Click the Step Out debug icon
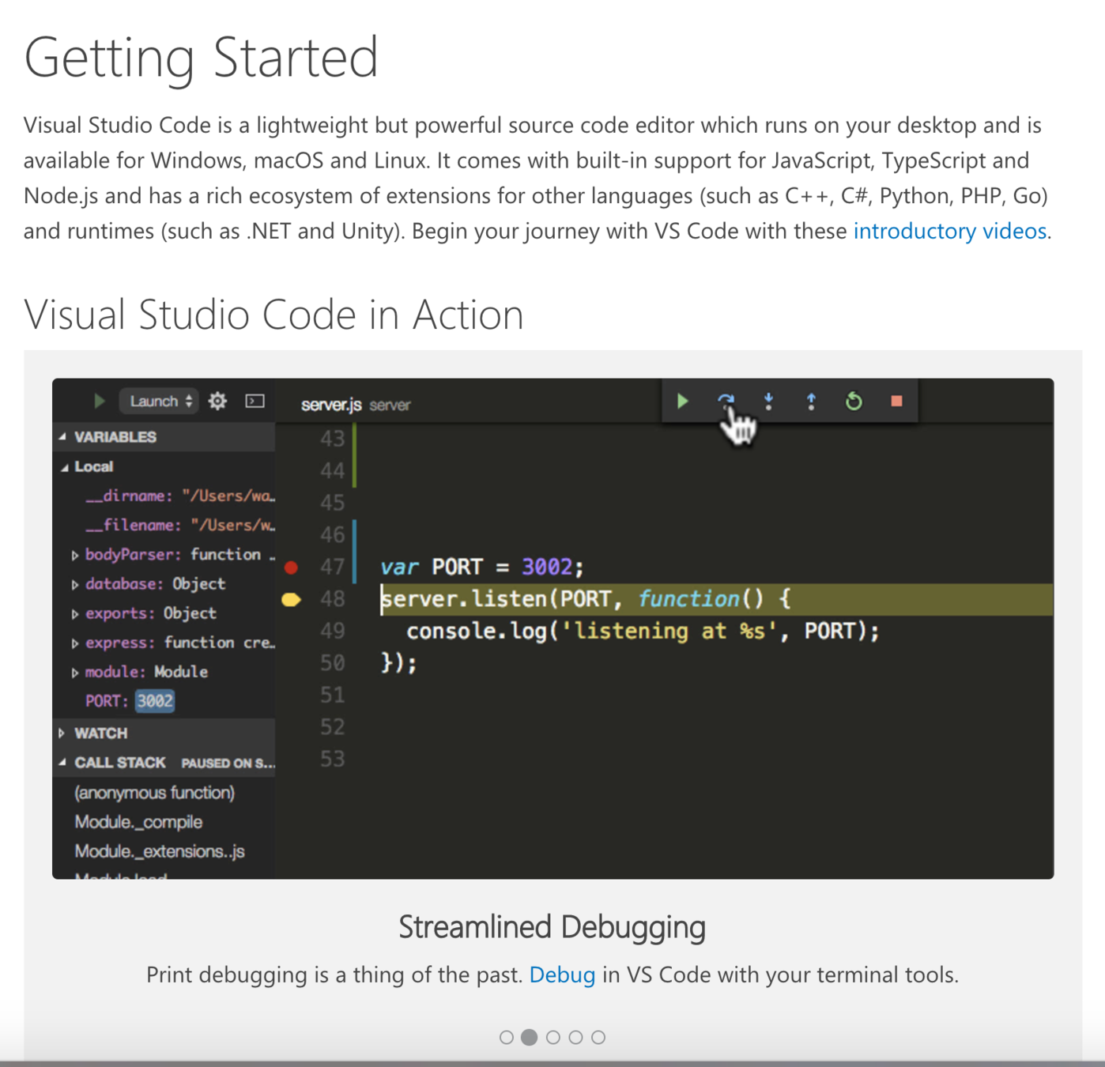This screenshot has width=1105, height=1067. click(811, 402)
